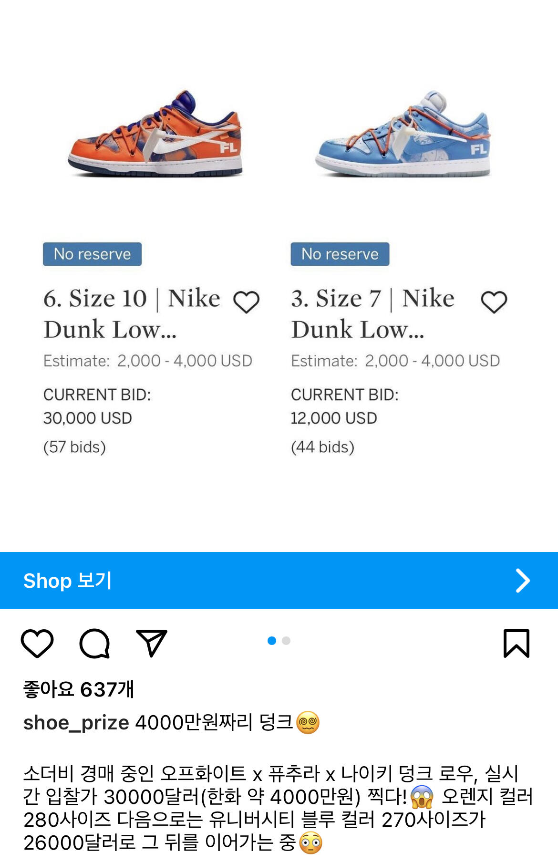
Task: Share post via paper plane icon
Action: point(151,643)
